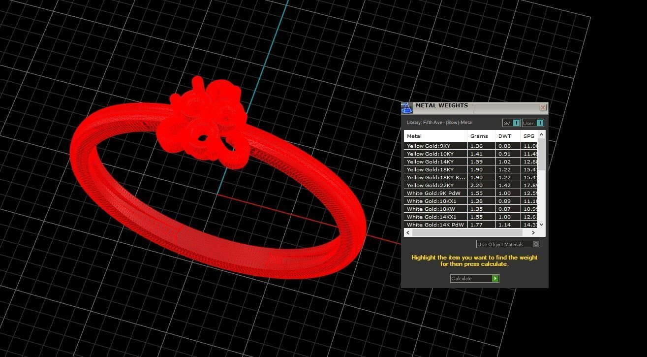Click the 1.77 grams value
The height and width of the screenshot is (357, 647).
click(x=476, y=225)
